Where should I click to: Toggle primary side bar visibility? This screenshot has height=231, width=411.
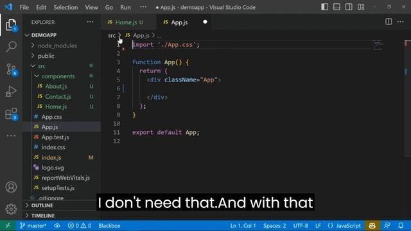tap(324, 7)
